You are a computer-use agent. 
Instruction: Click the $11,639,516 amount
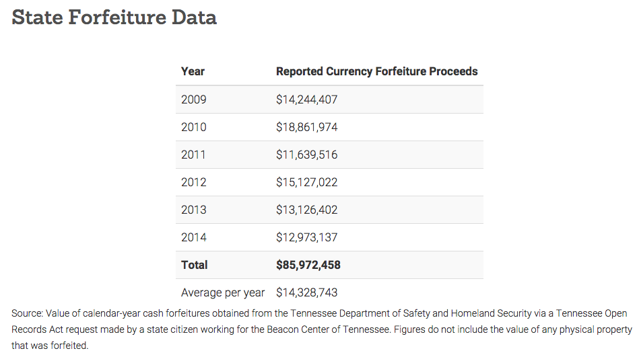pyautogui.click(x=307, y=155)
